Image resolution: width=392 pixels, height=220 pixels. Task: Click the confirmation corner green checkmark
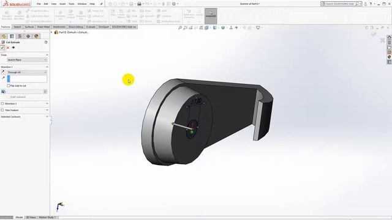[x=374, y=34]
